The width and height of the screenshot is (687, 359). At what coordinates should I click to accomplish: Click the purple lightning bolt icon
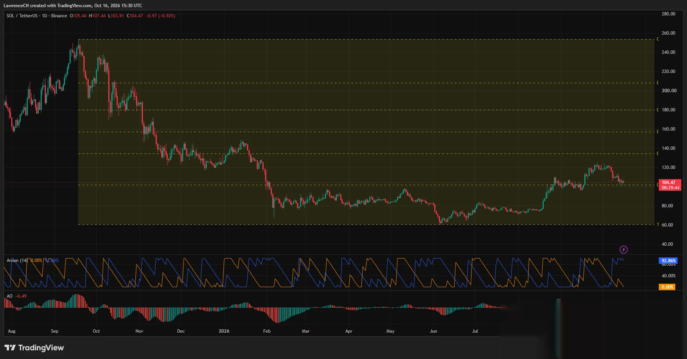pos(623,249)
